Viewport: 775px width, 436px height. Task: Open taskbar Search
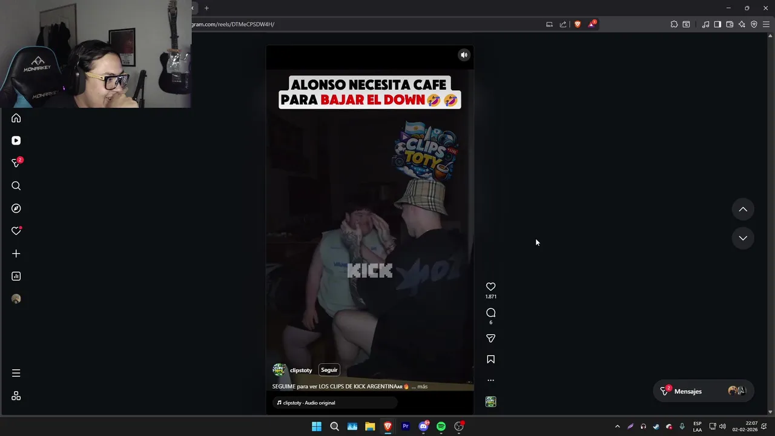pyautogui.click(x=334, y=426)
